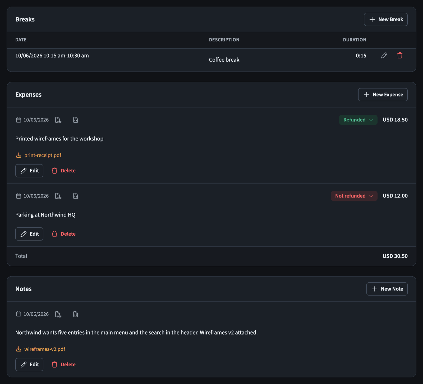Click the USD 18.50 amount
Screen dimensions: 423x384
(395, 120)
